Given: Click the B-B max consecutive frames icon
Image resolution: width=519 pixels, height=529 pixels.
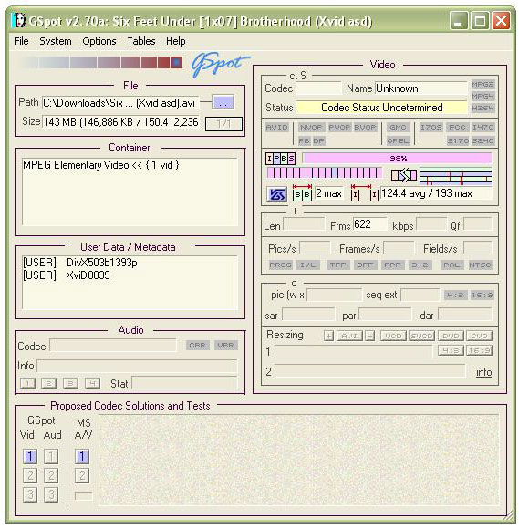Looking at the screenshot, I should (x=302, y=192).
